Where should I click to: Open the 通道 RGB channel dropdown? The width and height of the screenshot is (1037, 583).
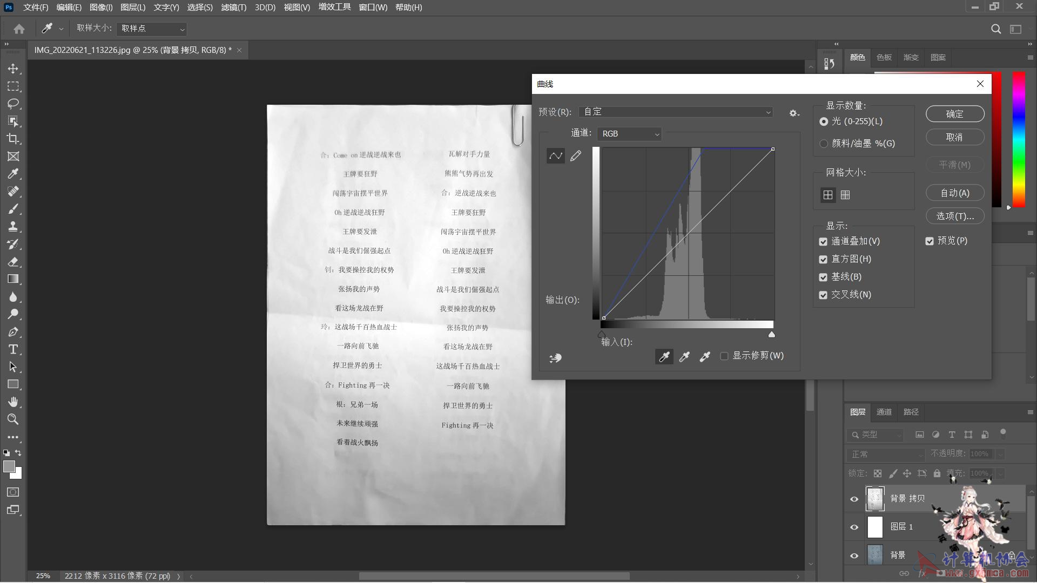click(629, 134)
